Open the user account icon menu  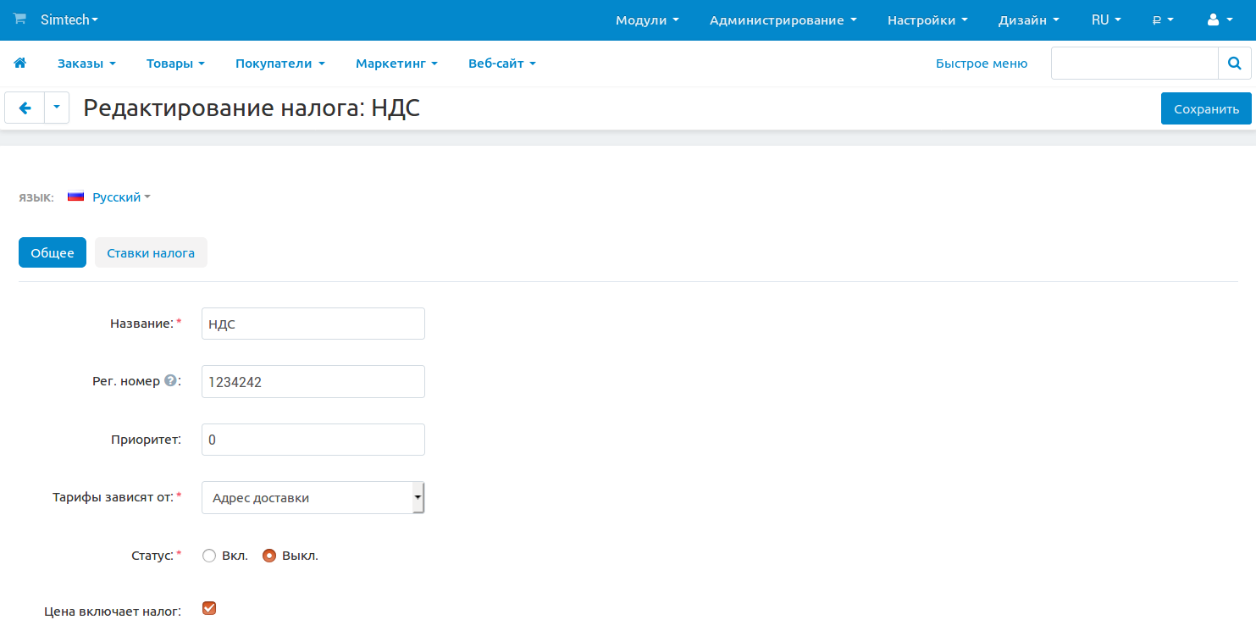pyautogui.click(x=1219, y=20)
